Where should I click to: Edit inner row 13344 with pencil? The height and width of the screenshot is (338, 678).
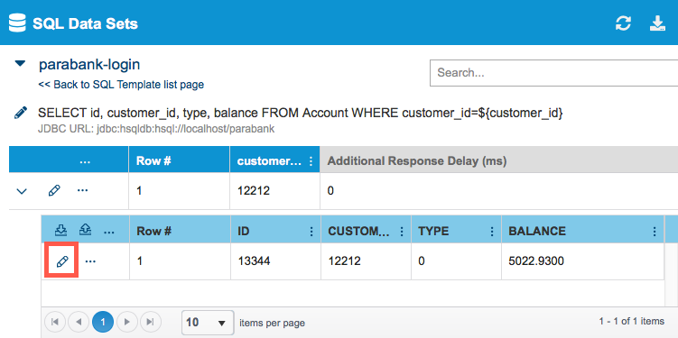(x=62, y=261)
